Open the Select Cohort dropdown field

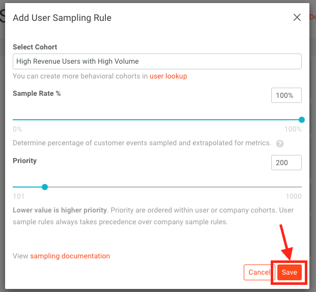tap(157, 61)
